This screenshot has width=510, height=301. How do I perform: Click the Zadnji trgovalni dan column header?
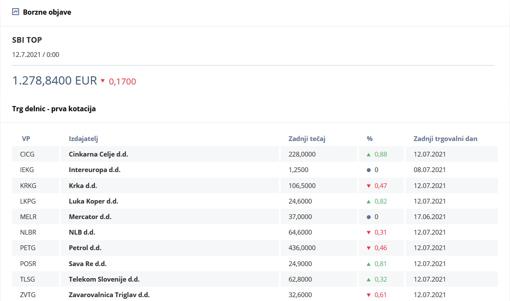pyautogui.click(x=445, y=139)
